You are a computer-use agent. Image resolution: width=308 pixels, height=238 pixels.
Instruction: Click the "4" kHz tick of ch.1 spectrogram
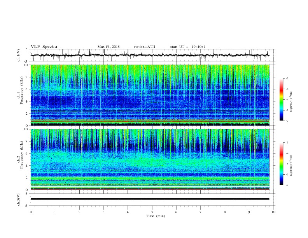pos(27,101)
